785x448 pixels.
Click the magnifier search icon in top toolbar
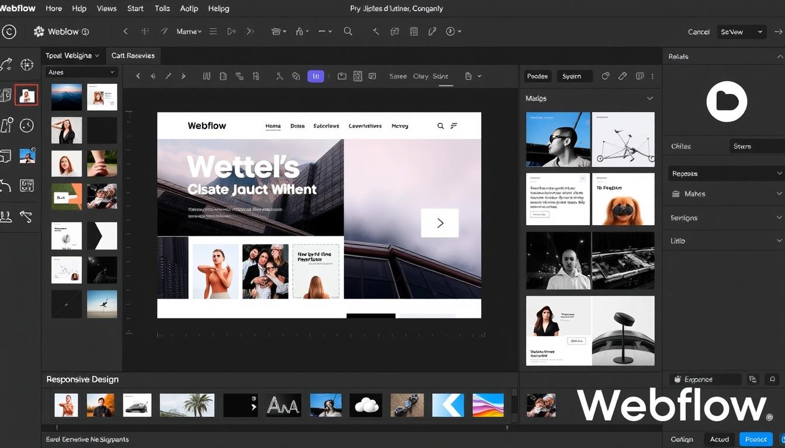348,32
